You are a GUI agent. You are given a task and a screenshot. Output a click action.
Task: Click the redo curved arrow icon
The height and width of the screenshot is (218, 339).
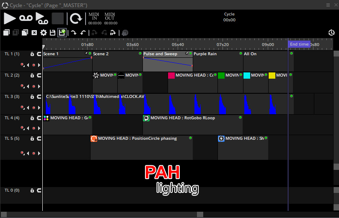pos(73,33)
